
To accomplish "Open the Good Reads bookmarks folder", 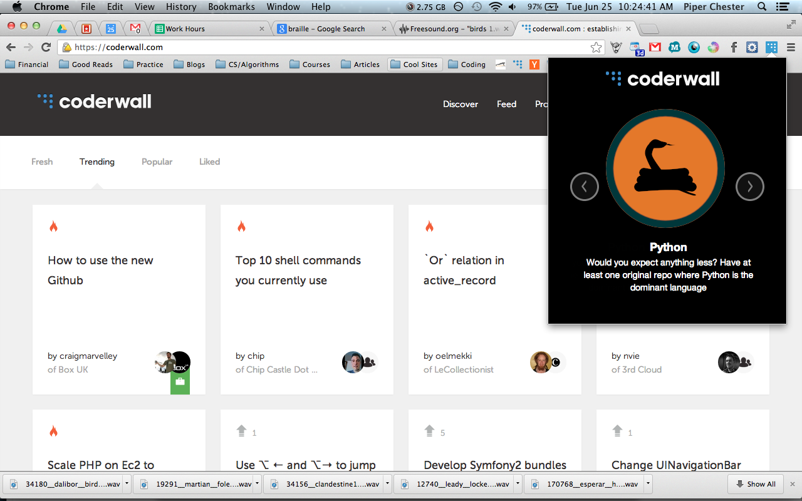I will click(85, 65).
